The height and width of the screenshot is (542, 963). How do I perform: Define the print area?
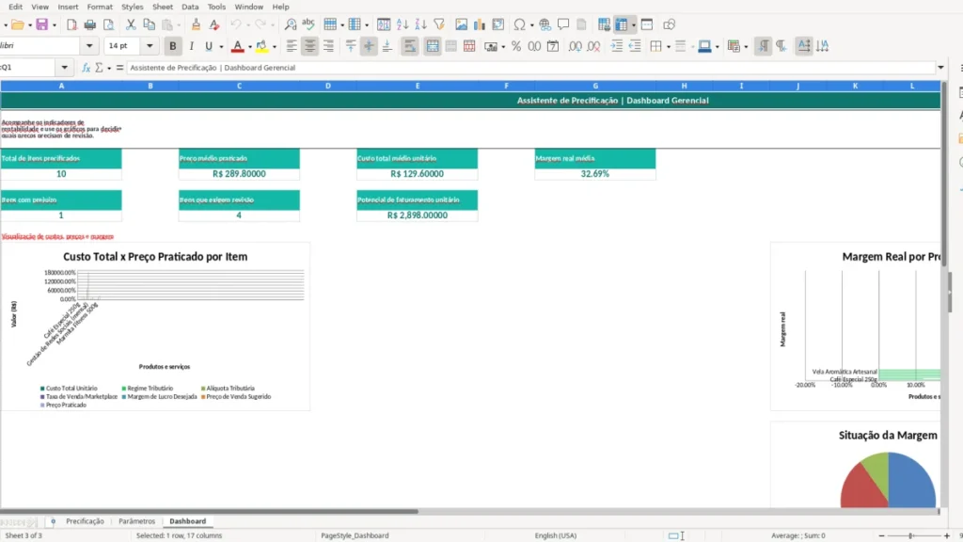coord(604,24)
